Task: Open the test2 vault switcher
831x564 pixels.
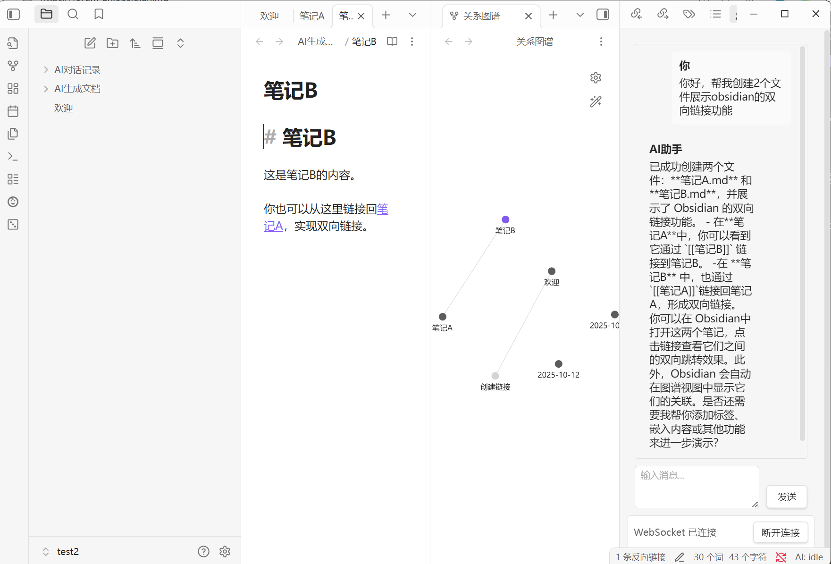Action: [x=61, y=551]
